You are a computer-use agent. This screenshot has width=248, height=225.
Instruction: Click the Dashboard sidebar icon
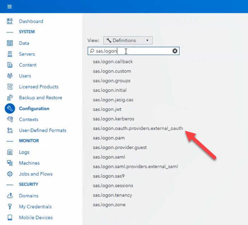pyautogui.click(x=10, y=21)
